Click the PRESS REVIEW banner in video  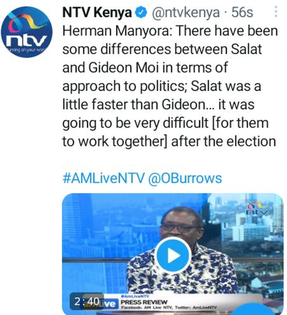pyautogui.click(x=144, y=302)
